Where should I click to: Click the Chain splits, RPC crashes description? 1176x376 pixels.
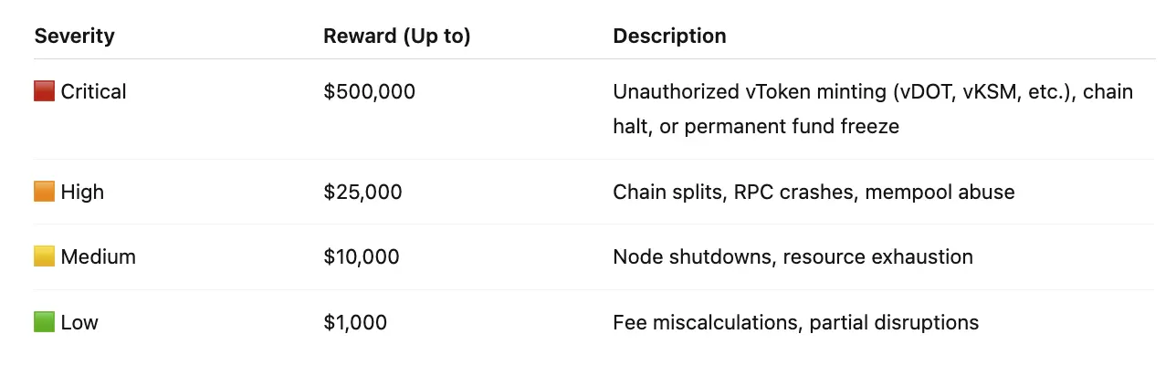814,192
